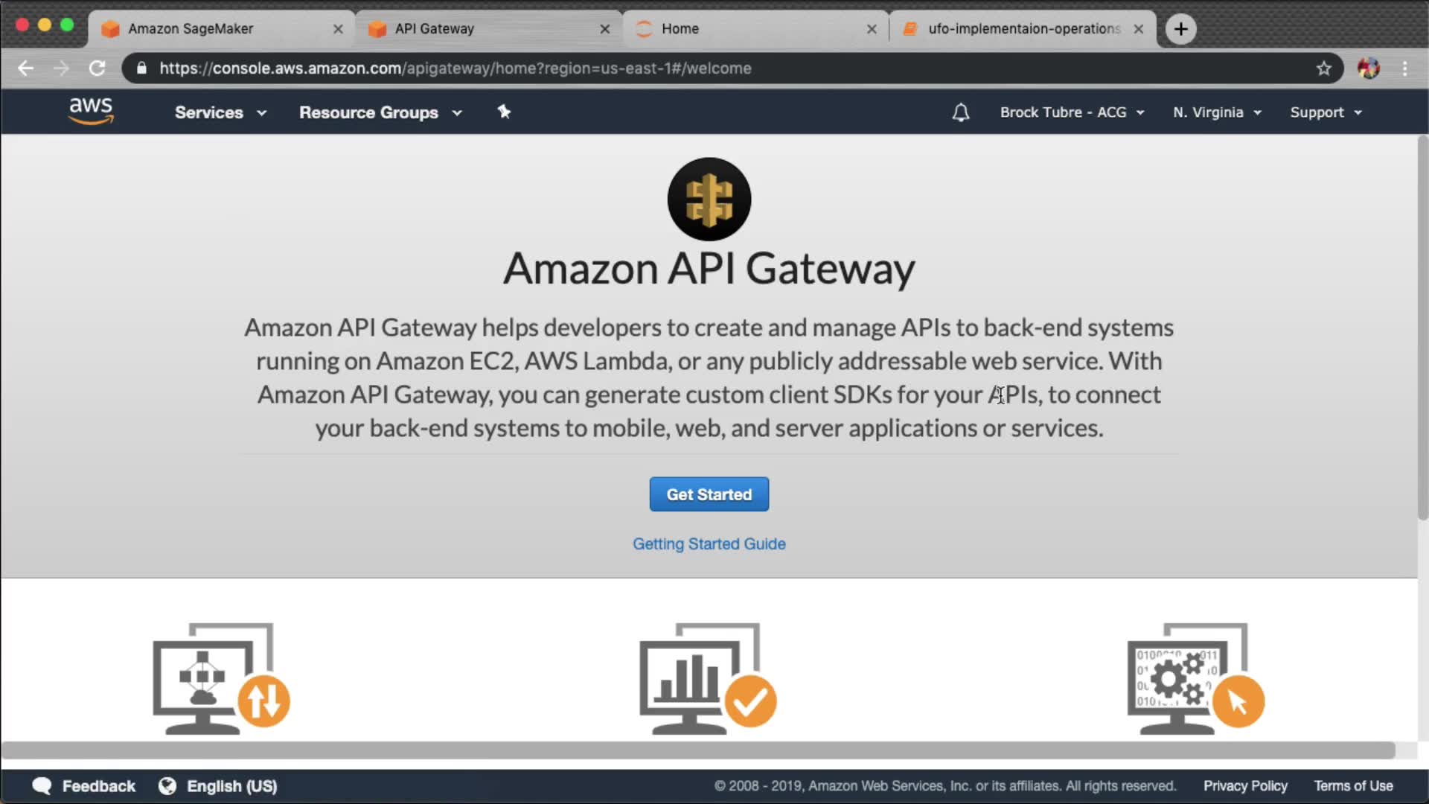The height and width of the screenshot is (804, 1429).
Task: Switch to the ufo-implementaion-operations tab
Action: (x=1023, y=29)
